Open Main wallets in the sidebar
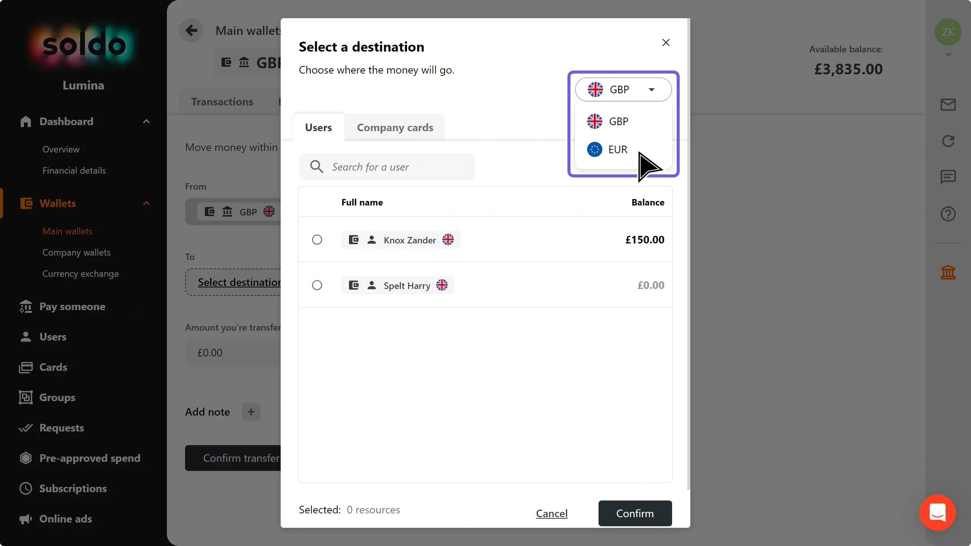The height and width of the screenshot is (546, 971). (x=68, y=231)
